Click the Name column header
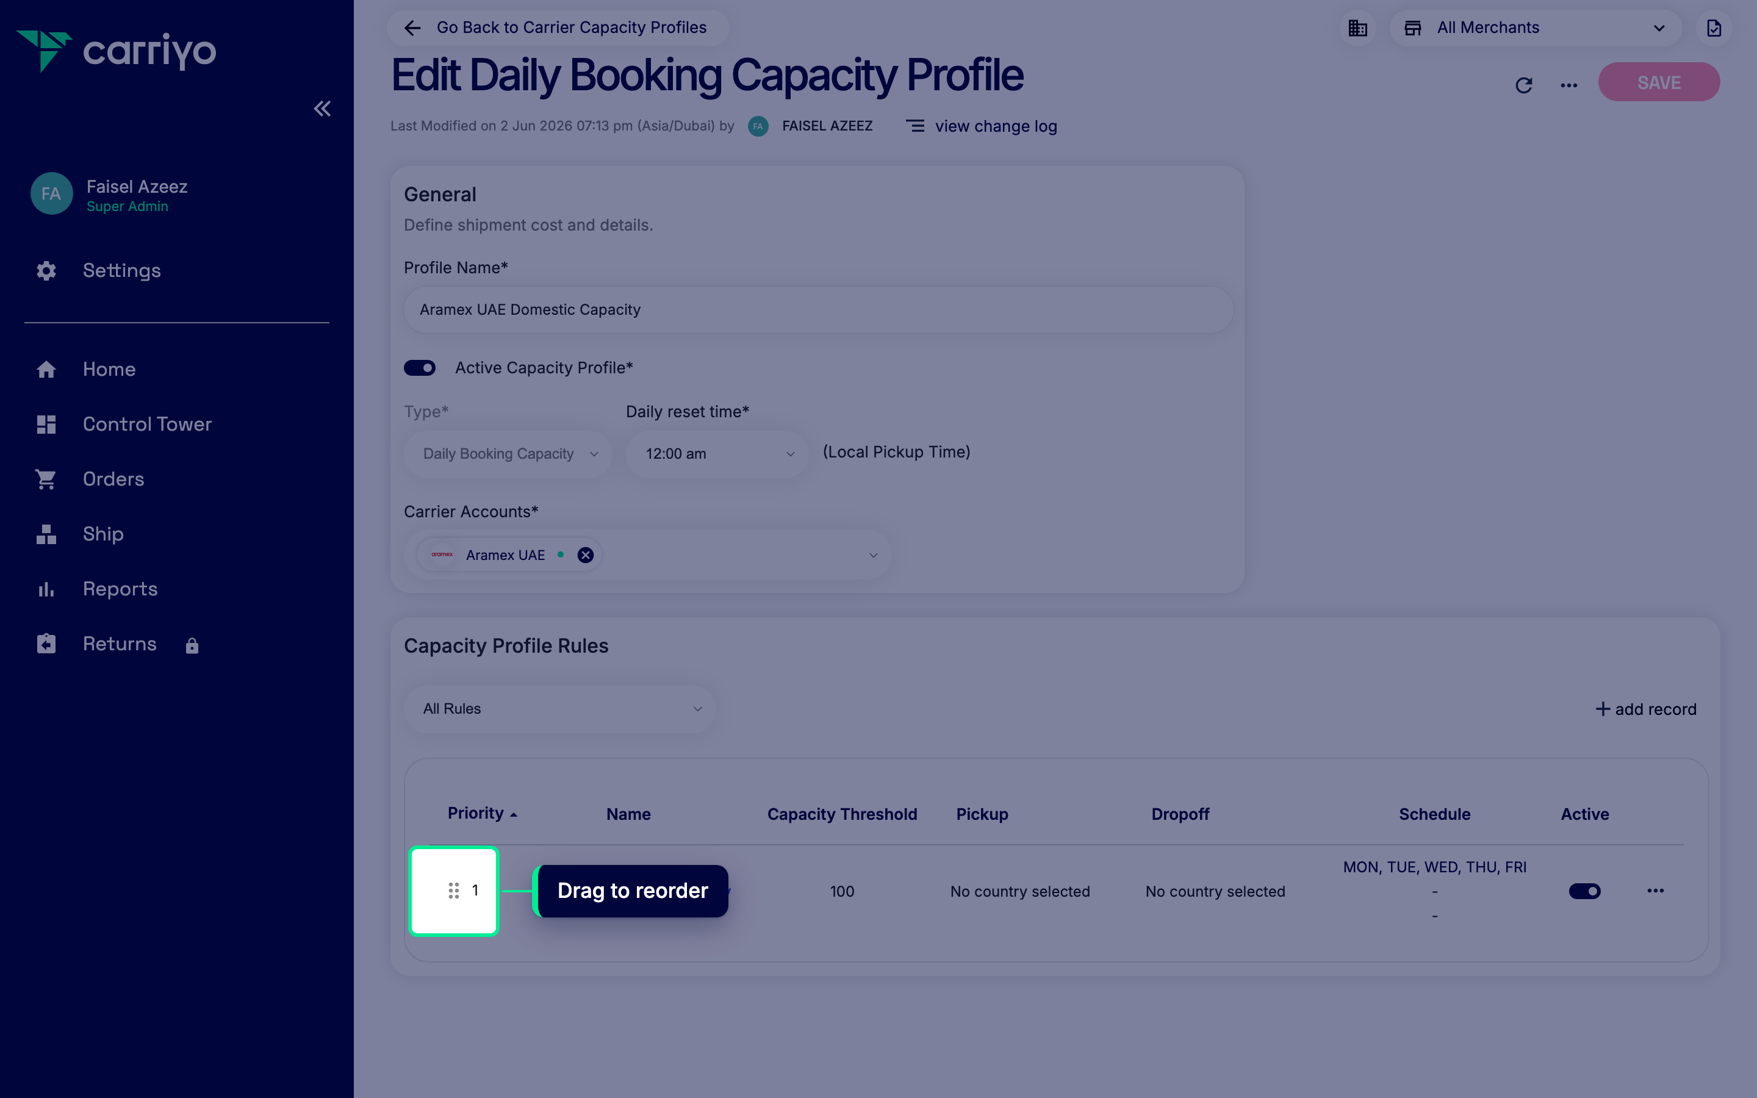 [628, 814]
